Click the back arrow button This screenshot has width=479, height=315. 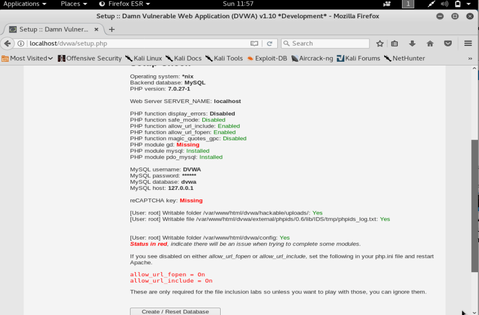(x=7, y=43)
